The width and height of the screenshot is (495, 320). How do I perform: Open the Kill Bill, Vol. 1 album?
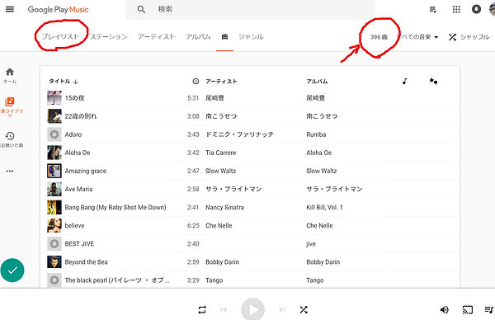pyautogui.click(x=324, y=207)
